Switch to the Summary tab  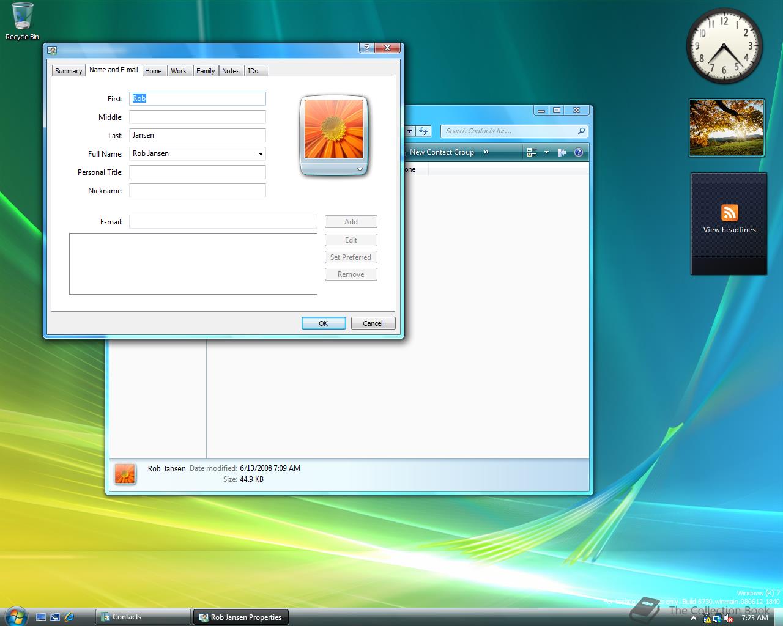(69, 71)
